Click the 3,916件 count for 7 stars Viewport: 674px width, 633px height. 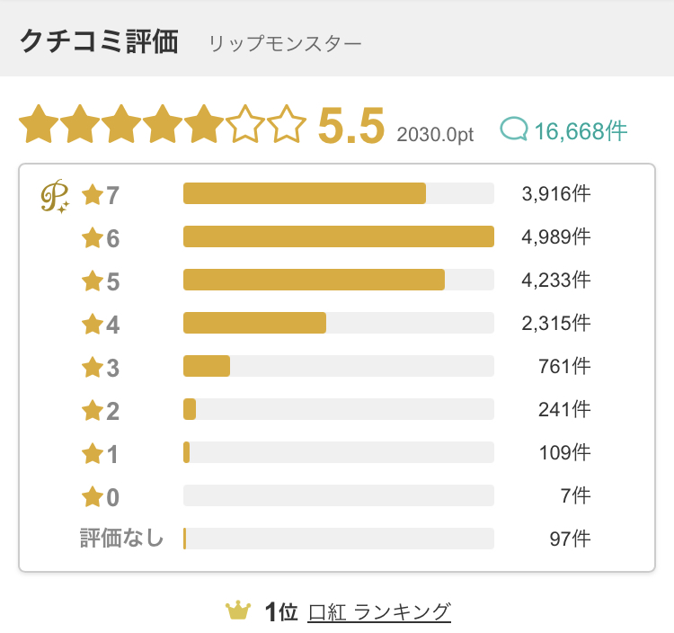pyautogui.click(x=555, y=193)
